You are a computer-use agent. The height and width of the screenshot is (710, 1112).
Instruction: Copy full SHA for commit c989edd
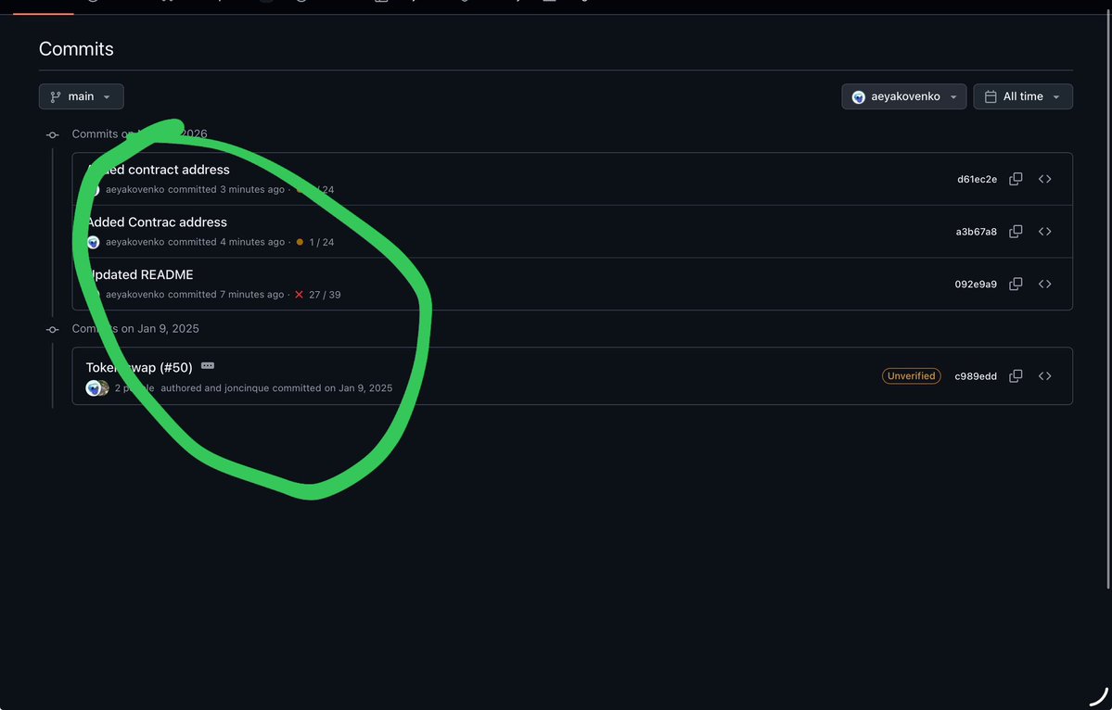(x=1016, y=375)
